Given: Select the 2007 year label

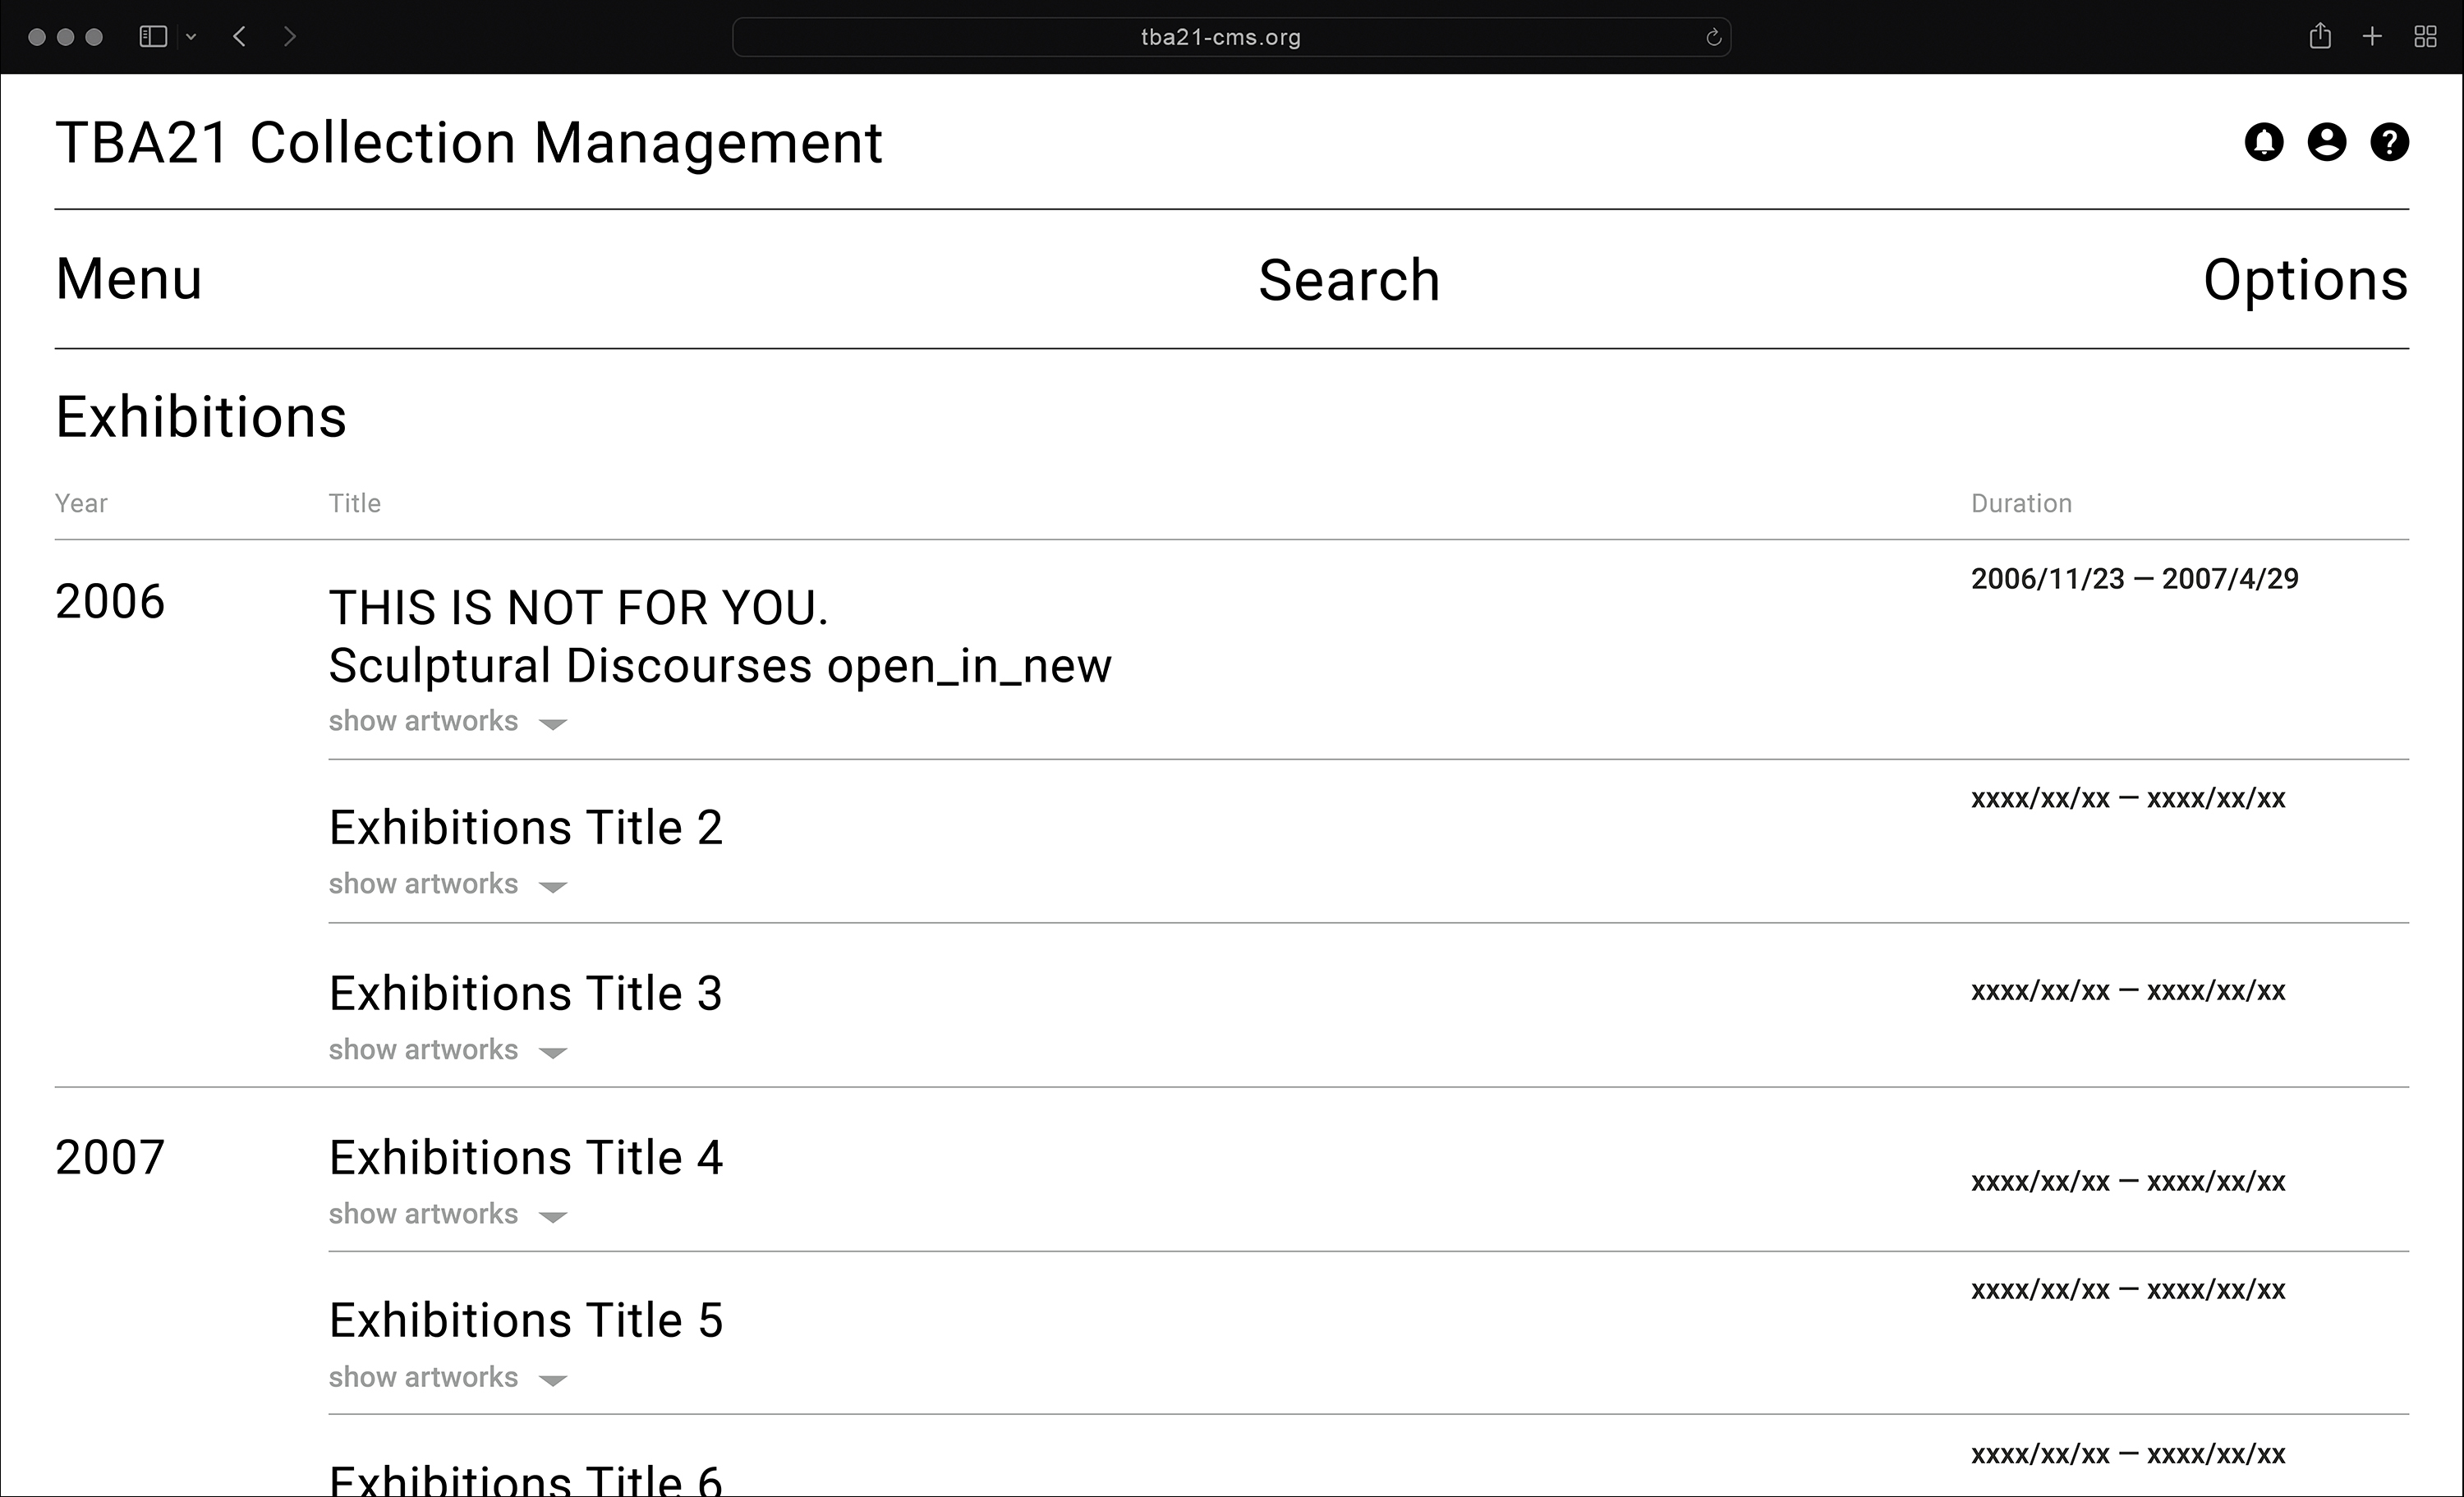Looking at the screenshot, I should [x=110, y=1158].
